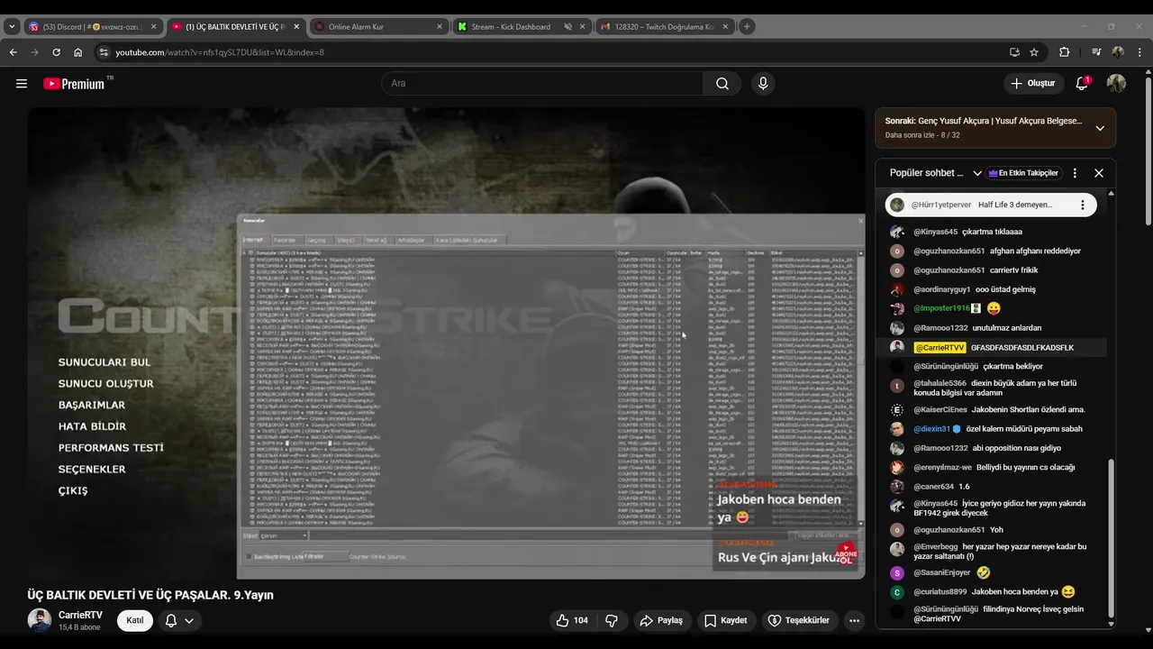Open the browser home page button
This screenshot has width=1153, height=649.
tap(78, 52)
